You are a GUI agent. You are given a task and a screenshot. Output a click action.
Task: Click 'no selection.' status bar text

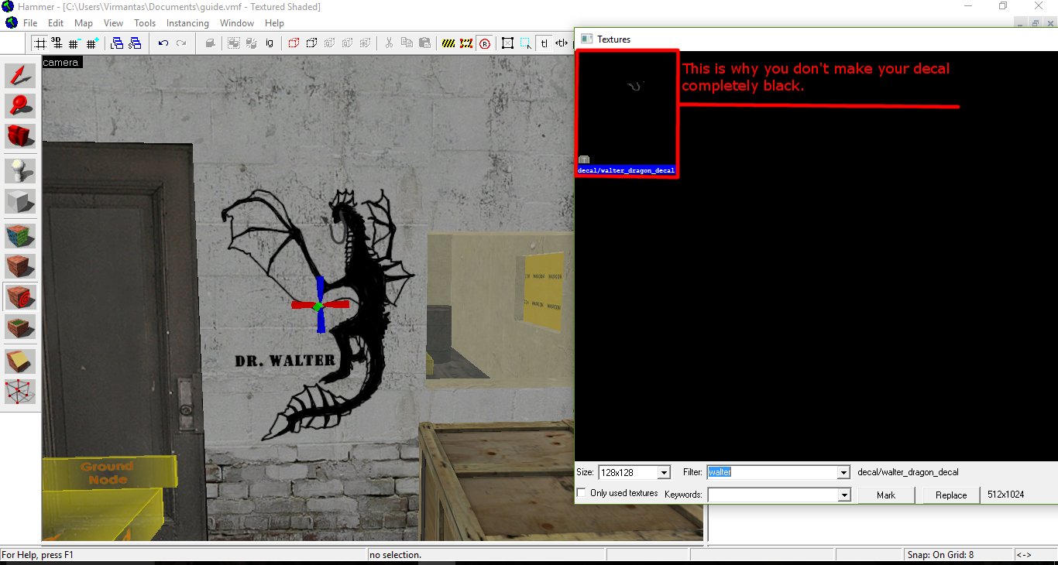[x=395, y=555]
